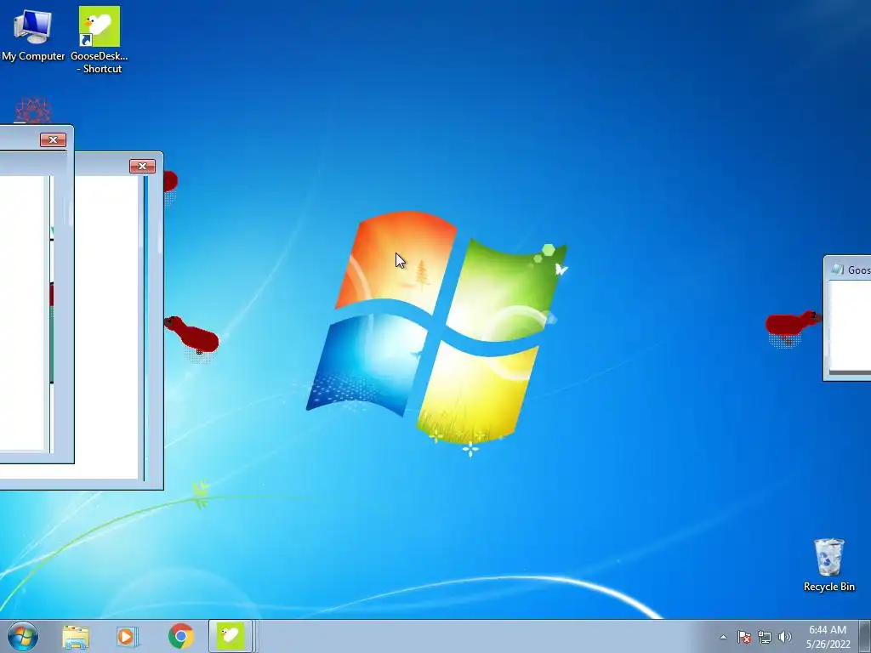Launch Google Chrome from taskbar

click(x=180, y=637)
